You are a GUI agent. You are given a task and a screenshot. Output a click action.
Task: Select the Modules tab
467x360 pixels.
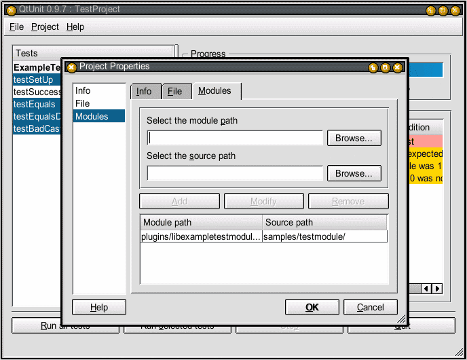217,90
